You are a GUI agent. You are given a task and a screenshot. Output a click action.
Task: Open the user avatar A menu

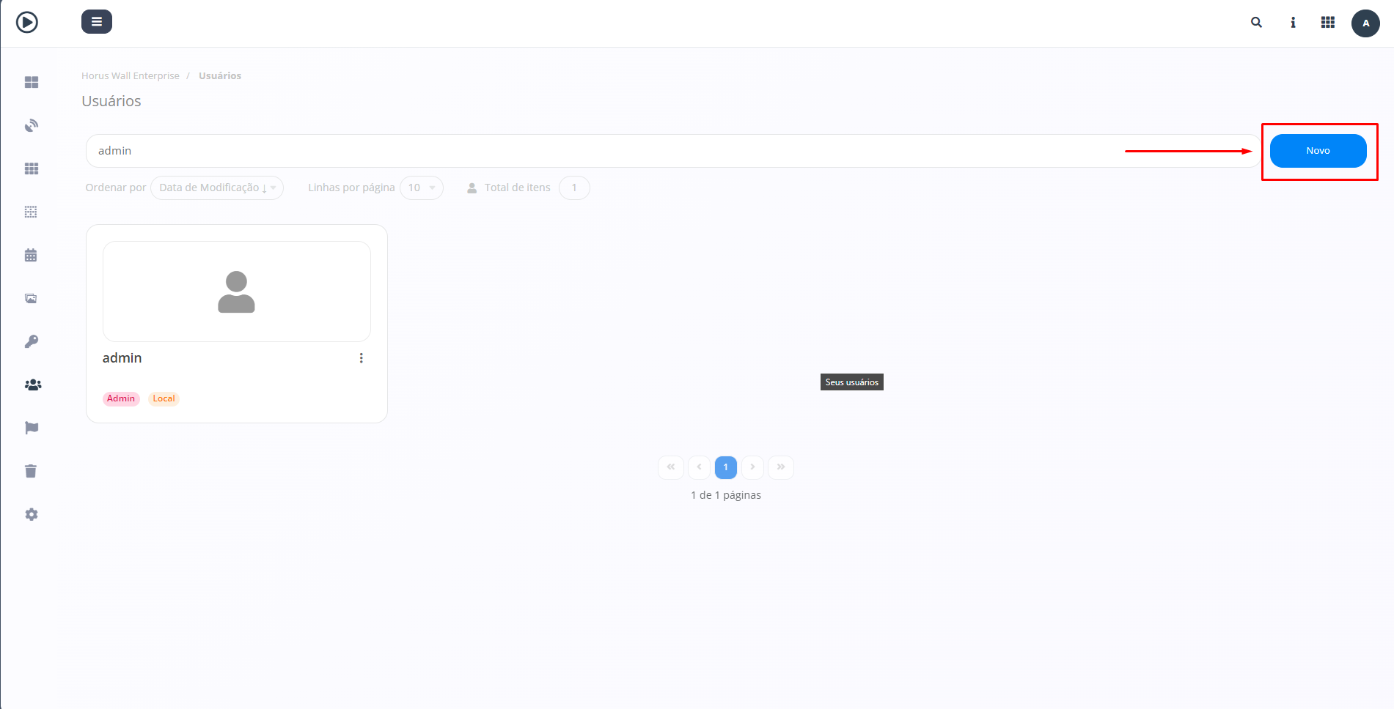(1365, 23)
